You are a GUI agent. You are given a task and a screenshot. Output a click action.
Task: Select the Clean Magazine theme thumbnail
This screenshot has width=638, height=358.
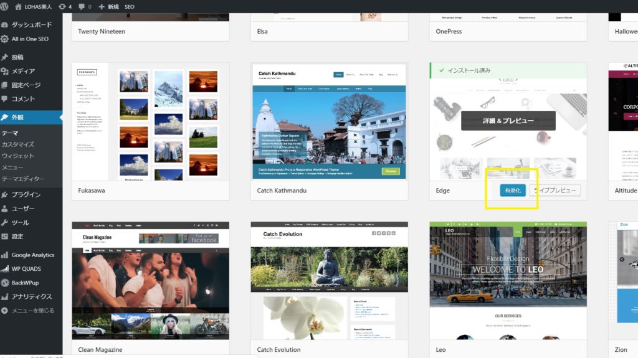tap(151, 281)
